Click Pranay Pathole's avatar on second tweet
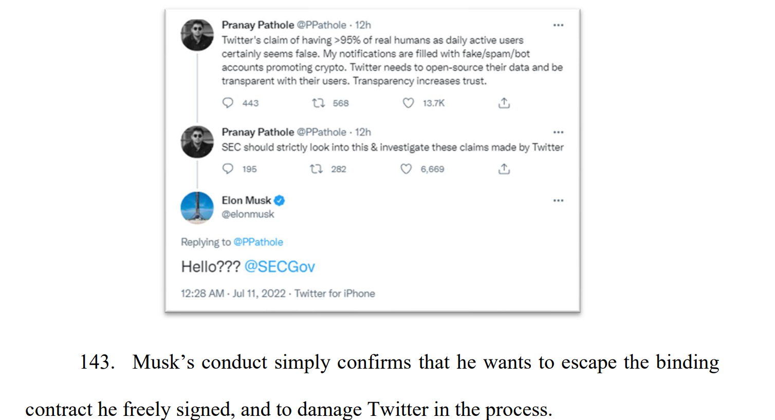Image resolution: width=775 pixels, height=420 pixels. pos(197,142)
